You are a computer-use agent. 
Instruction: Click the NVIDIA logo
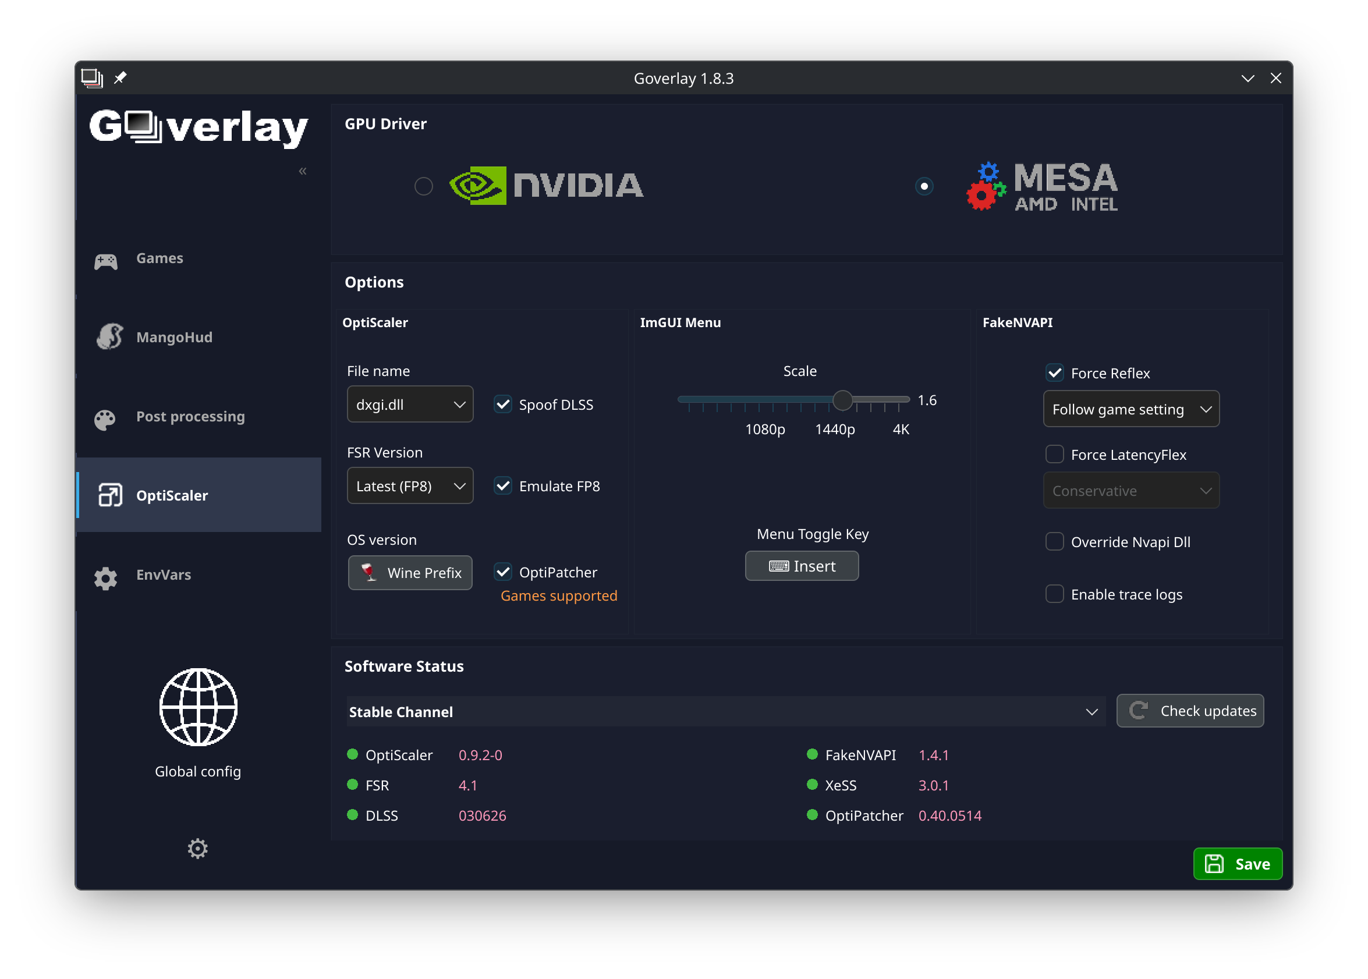pyautogui.click(x=546, y=185)
